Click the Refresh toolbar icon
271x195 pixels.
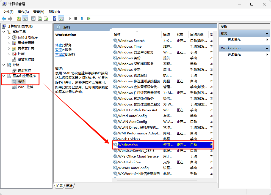point(40,18)
